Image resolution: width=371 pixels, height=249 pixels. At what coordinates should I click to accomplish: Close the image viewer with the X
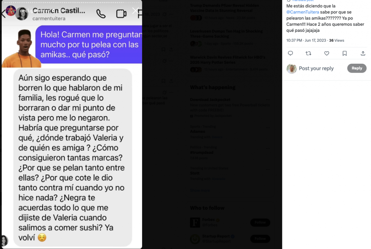[x=136, y=10]
